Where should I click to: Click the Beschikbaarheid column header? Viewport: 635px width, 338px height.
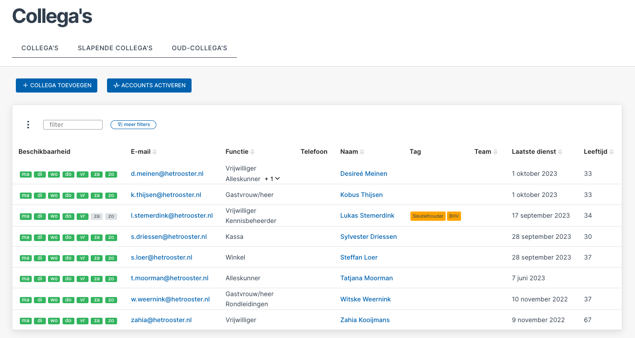coord(44,152)
